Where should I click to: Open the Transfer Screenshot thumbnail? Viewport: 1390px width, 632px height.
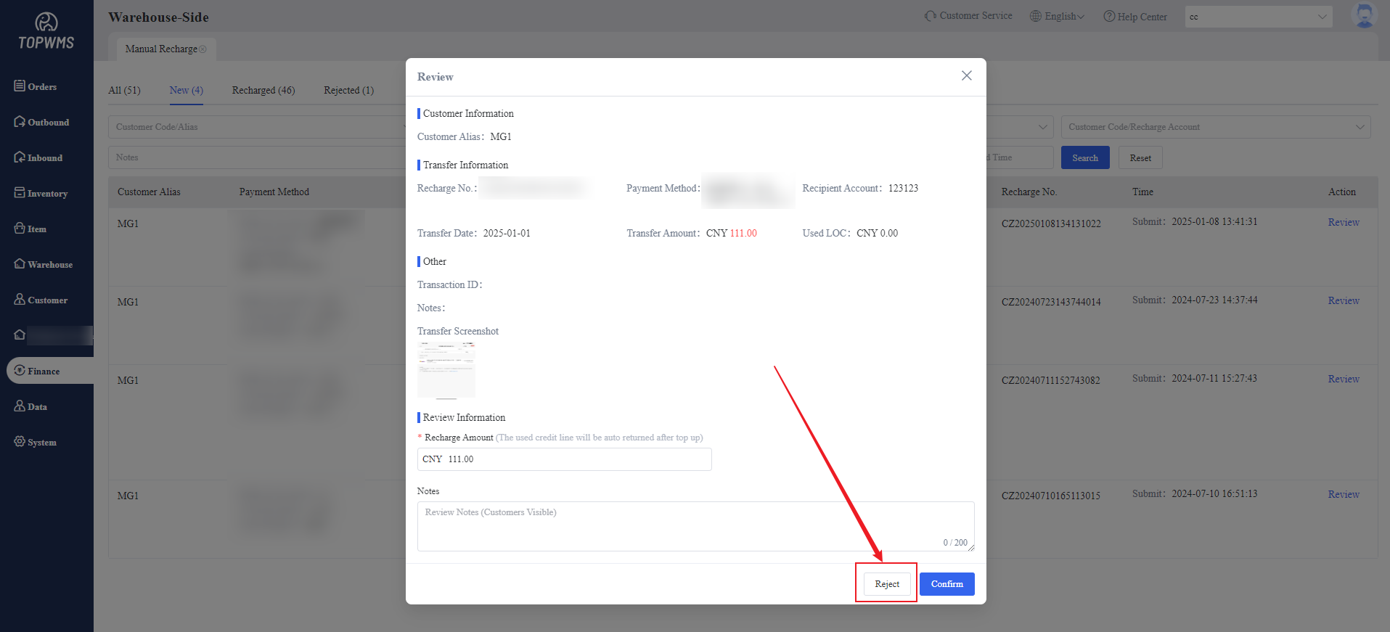click(446, 369)
